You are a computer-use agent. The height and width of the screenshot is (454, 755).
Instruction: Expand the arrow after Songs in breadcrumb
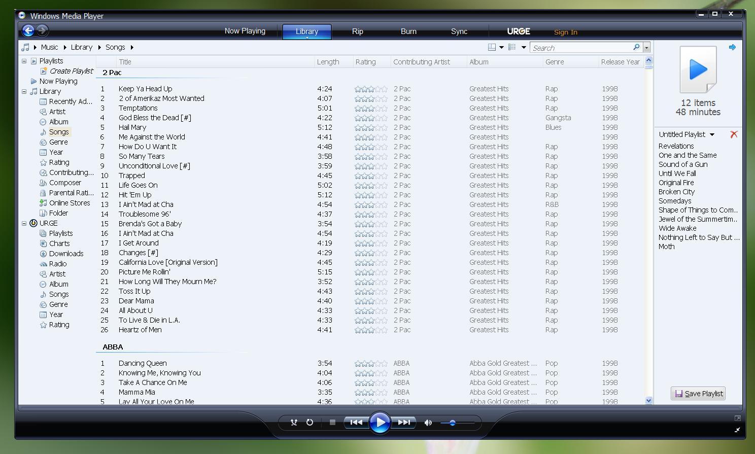click(x=132, y=47)
